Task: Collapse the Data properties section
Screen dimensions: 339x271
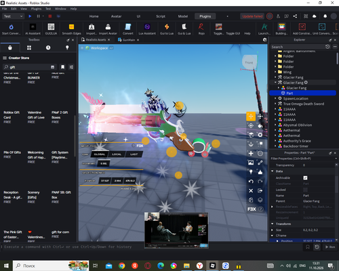Action: 272,171
